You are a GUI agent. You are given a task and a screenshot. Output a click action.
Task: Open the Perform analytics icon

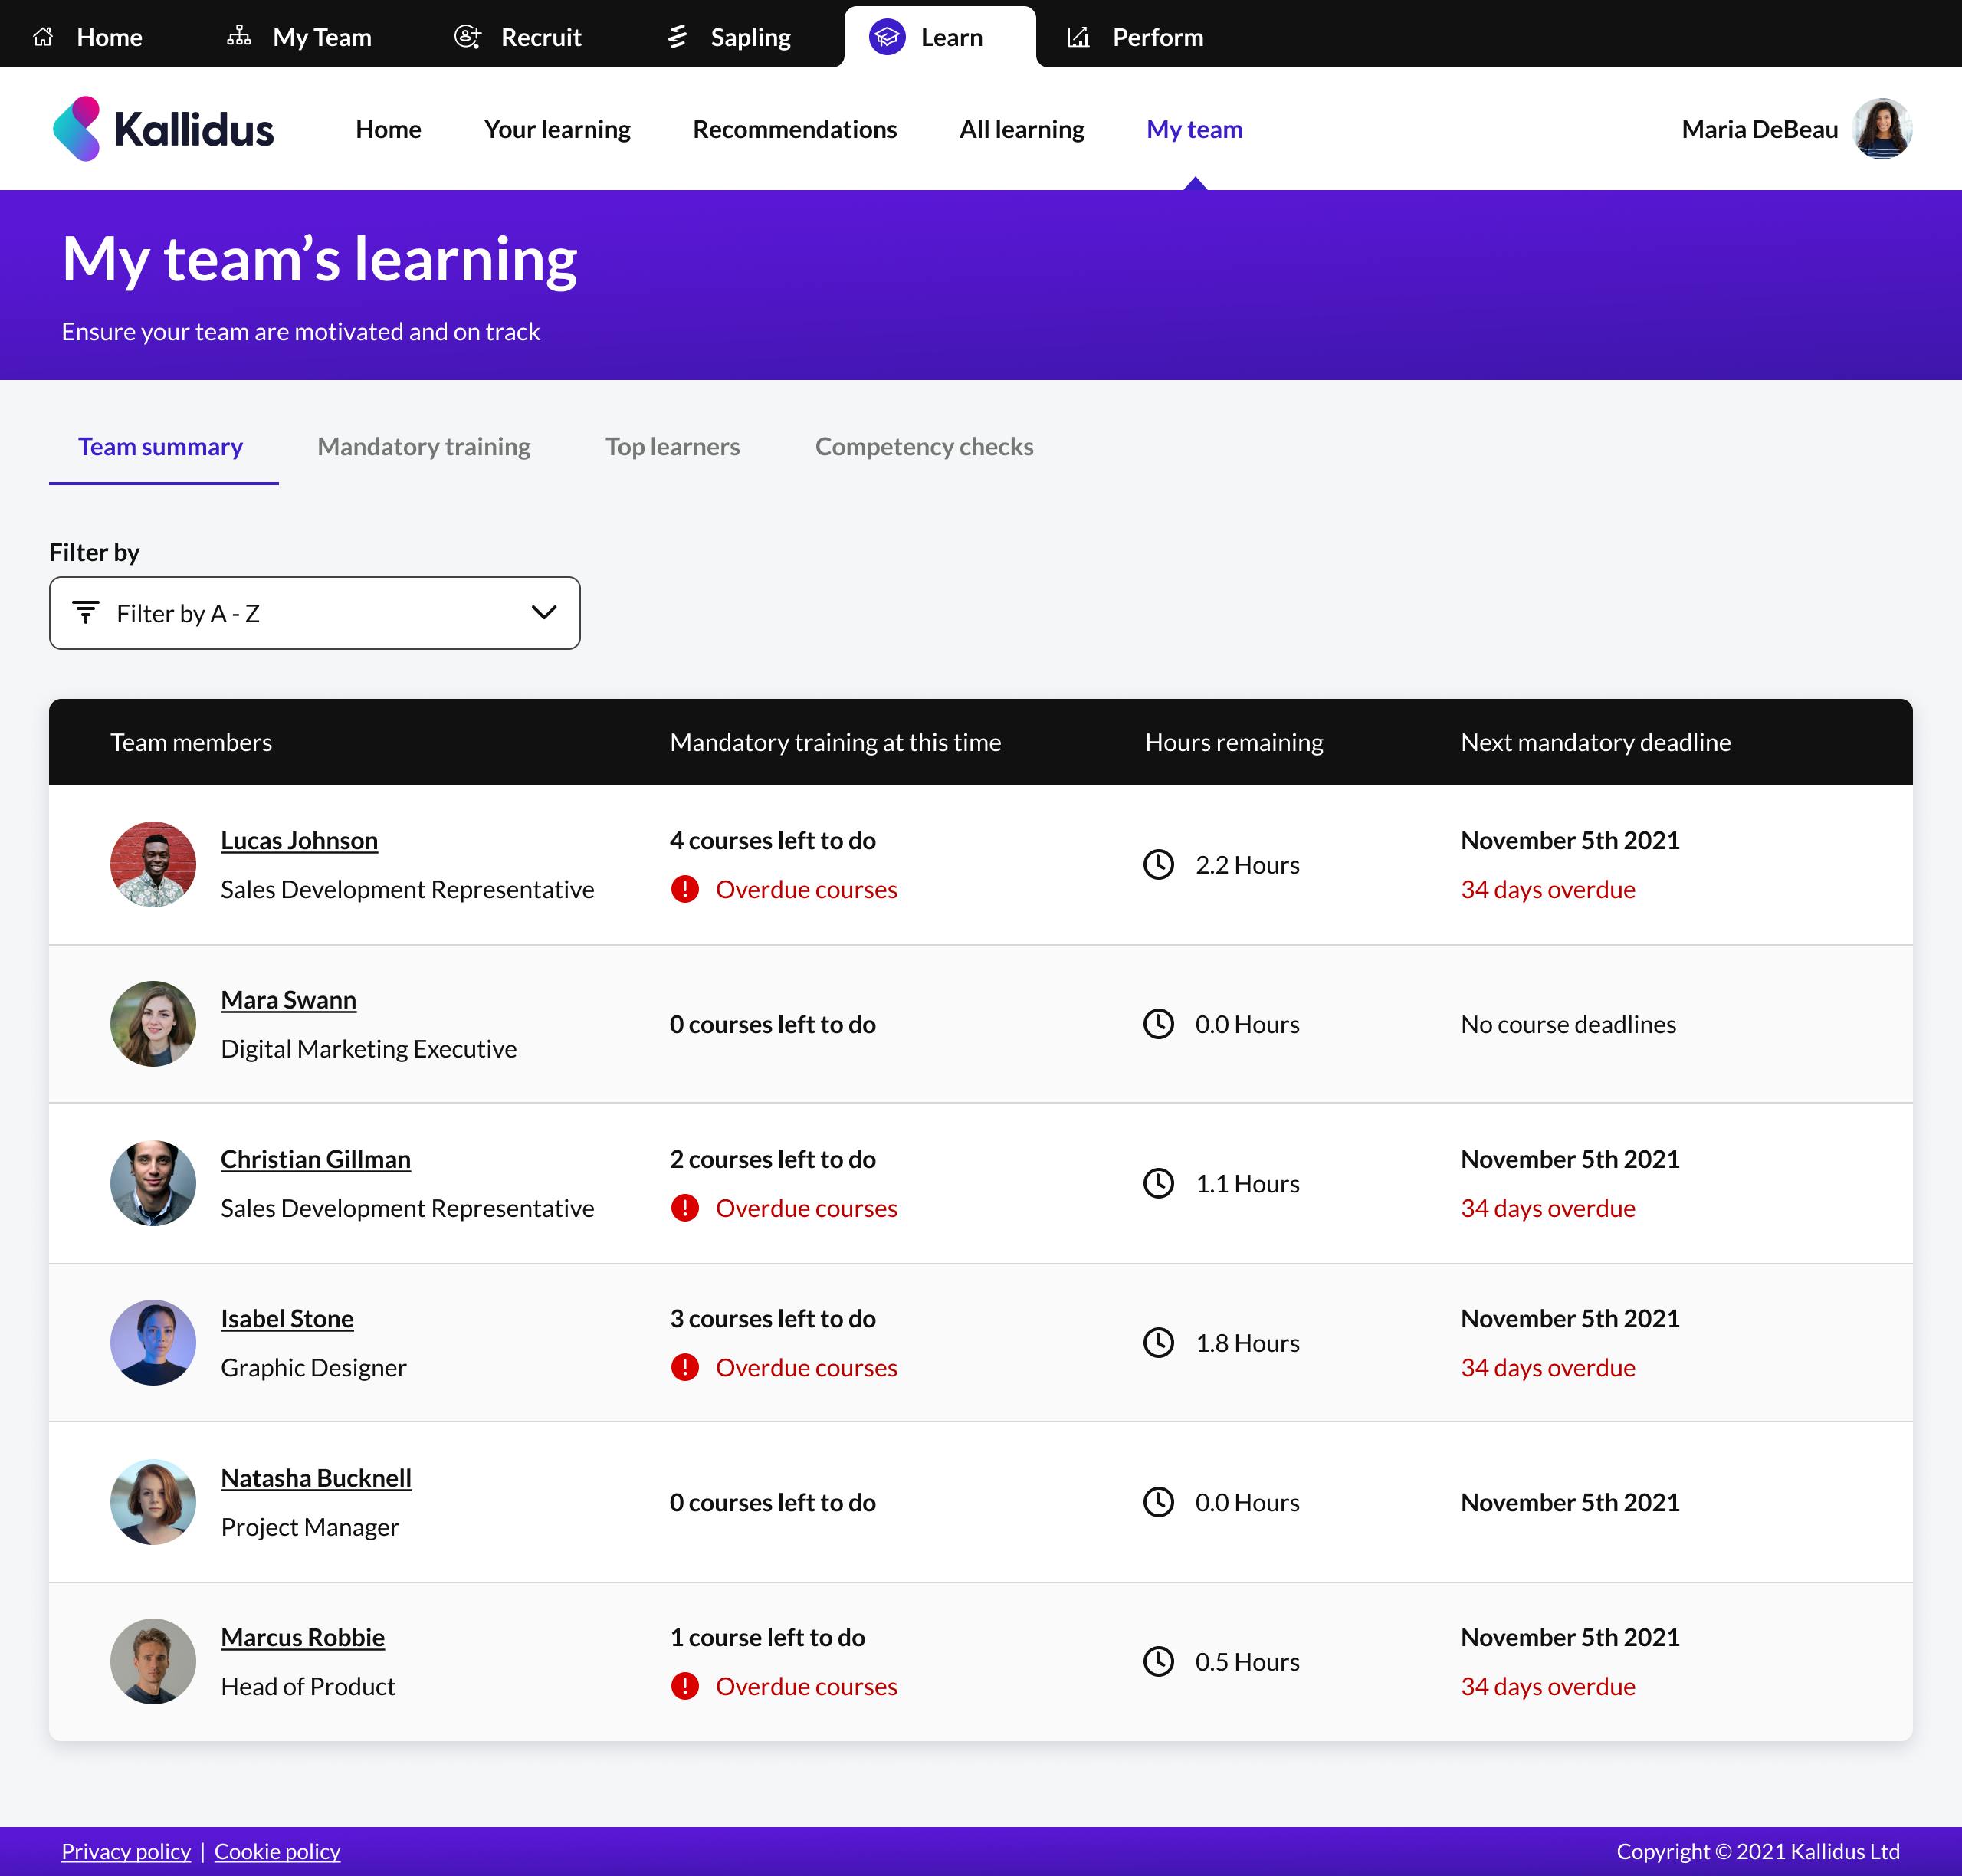point(1079,36)
